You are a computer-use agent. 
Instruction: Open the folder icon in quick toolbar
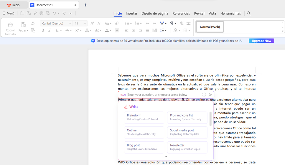click(22, 13)
